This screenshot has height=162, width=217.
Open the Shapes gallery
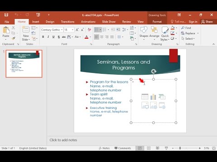tap(144, 33)
